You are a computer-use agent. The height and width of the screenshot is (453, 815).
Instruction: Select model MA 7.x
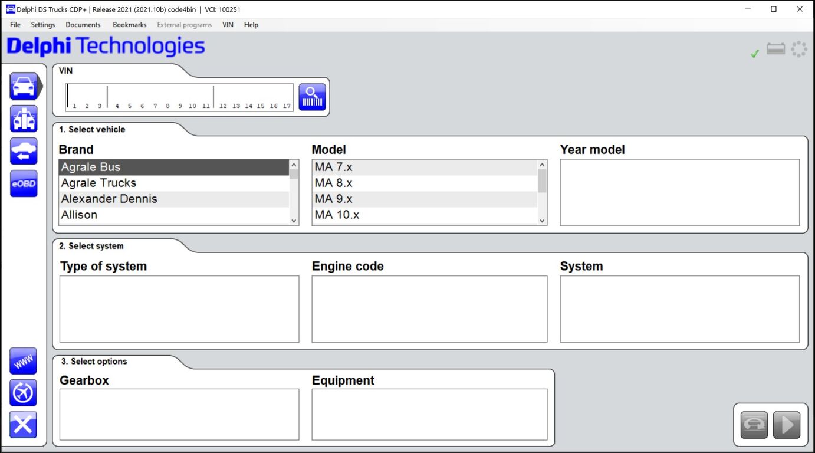point(425,168)
